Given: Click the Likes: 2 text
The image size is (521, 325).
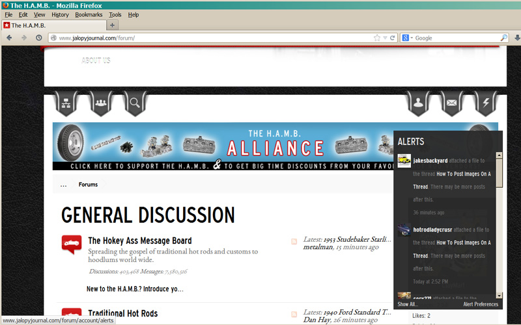Looking at the screenshot, I should [x=421, y=315].
